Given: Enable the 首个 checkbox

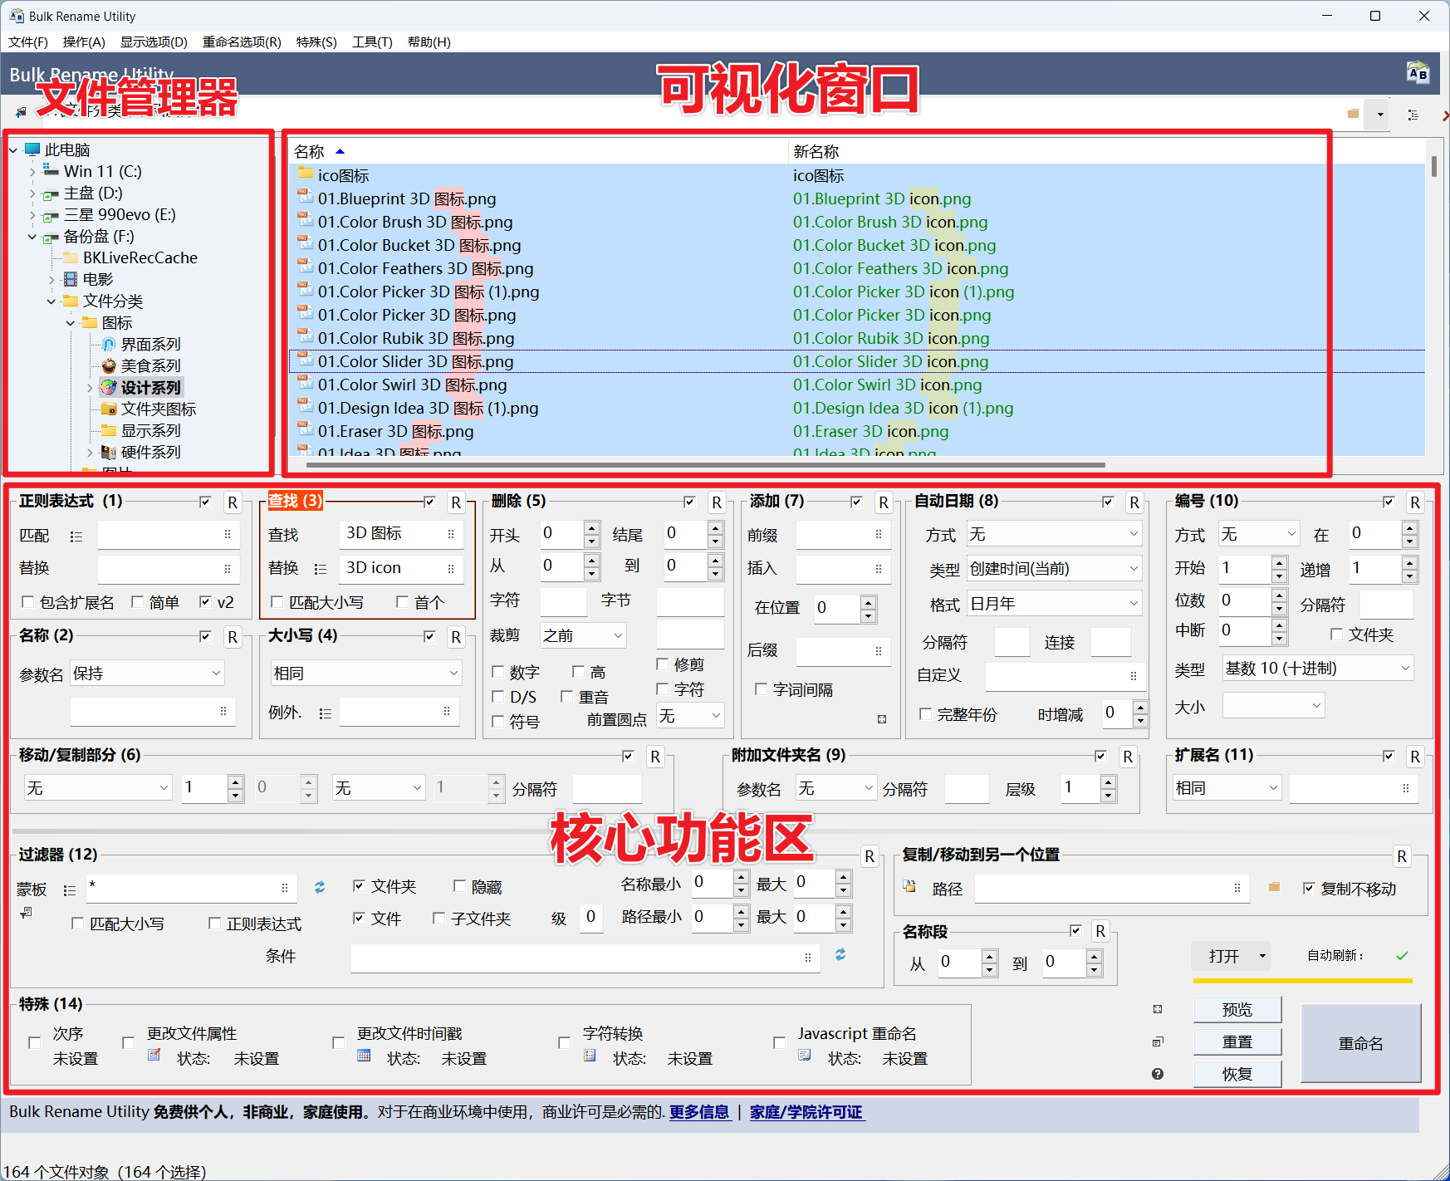Looking at the screenshot, I should [402, 602].
